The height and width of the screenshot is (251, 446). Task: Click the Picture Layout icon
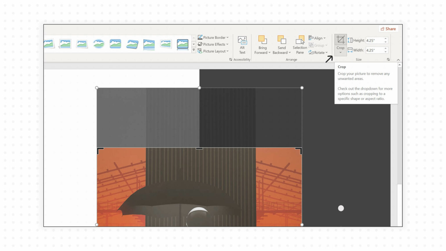(200, 51)
